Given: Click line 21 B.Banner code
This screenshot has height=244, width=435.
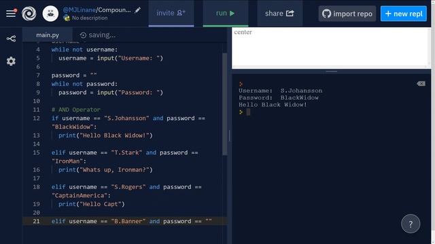Looking at the screenshot, I should pos(131,221).
